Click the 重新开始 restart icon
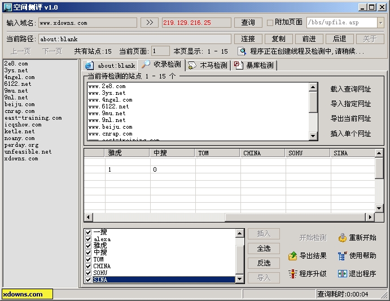The width and height of the screenshot is (390, 301). pos(342,238)
